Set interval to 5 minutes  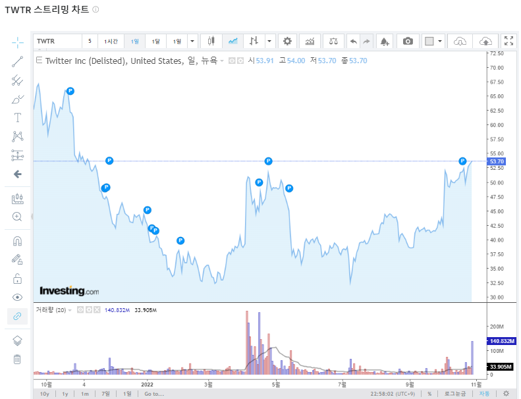tap(90, 41)
